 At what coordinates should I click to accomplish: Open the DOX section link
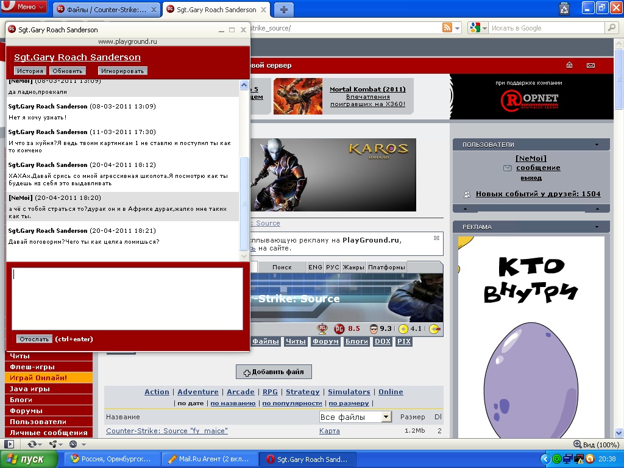tap(383, 341)
